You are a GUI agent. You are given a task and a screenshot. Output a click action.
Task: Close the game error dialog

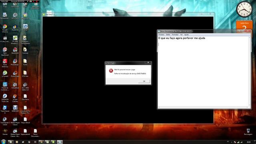[148, 62]
